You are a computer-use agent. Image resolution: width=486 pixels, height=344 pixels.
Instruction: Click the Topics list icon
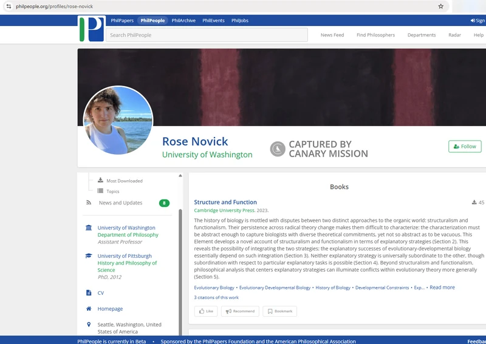(x=100, y=191)
